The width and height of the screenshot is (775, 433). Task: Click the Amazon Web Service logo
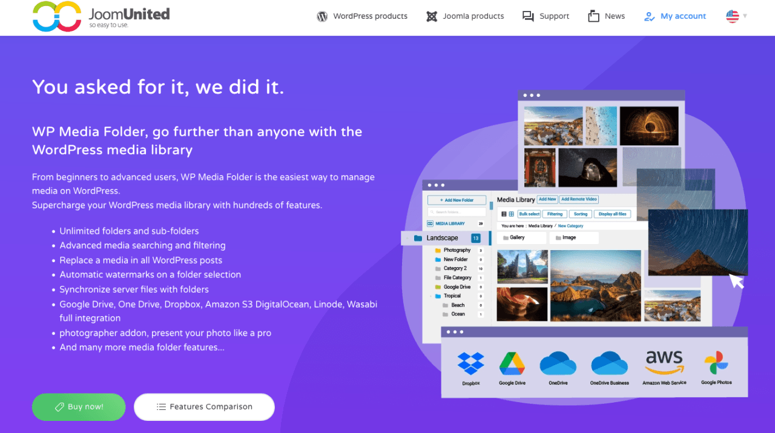[664, 362]
